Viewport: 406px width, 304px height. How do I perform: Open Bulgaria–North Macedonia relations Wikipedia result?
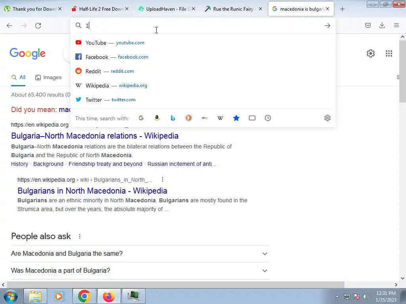point(95,136)
